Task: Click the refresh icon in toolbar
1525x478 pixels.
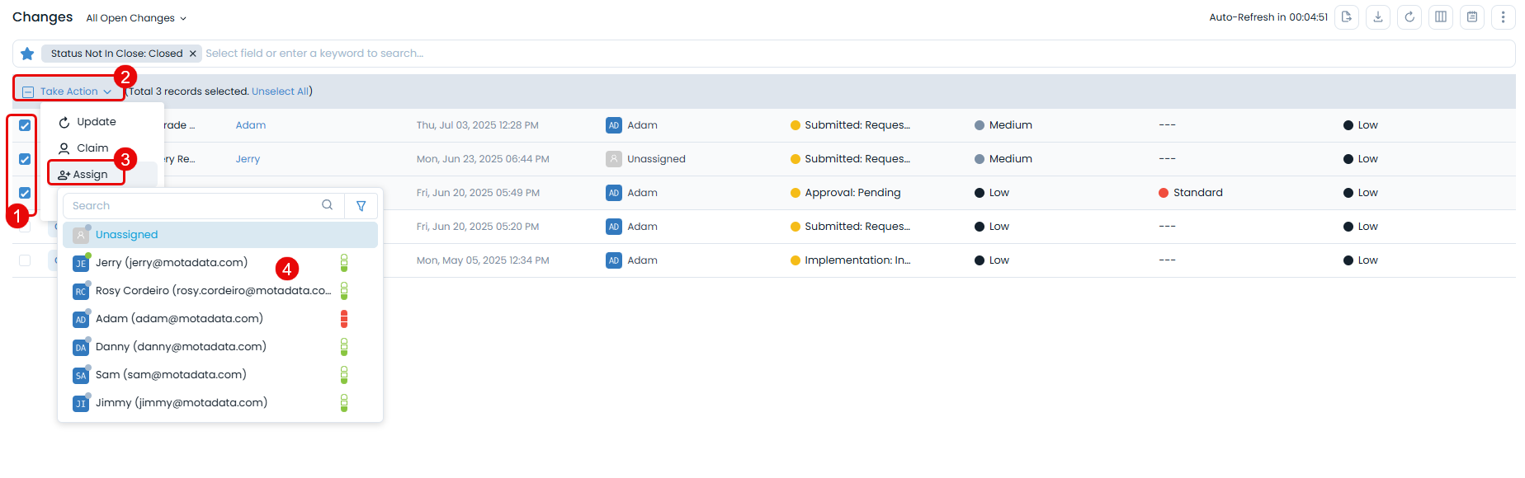Action: (1409, 17)
